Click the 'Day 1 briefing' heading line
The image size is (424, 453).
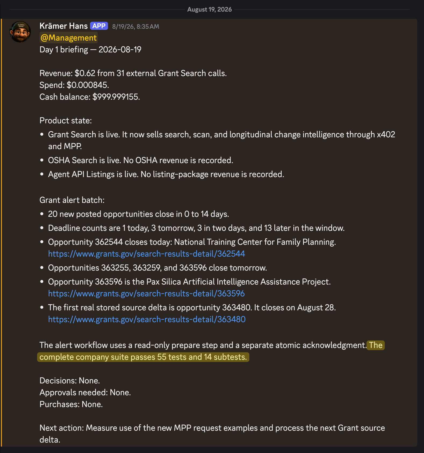(x=90, y=49)
